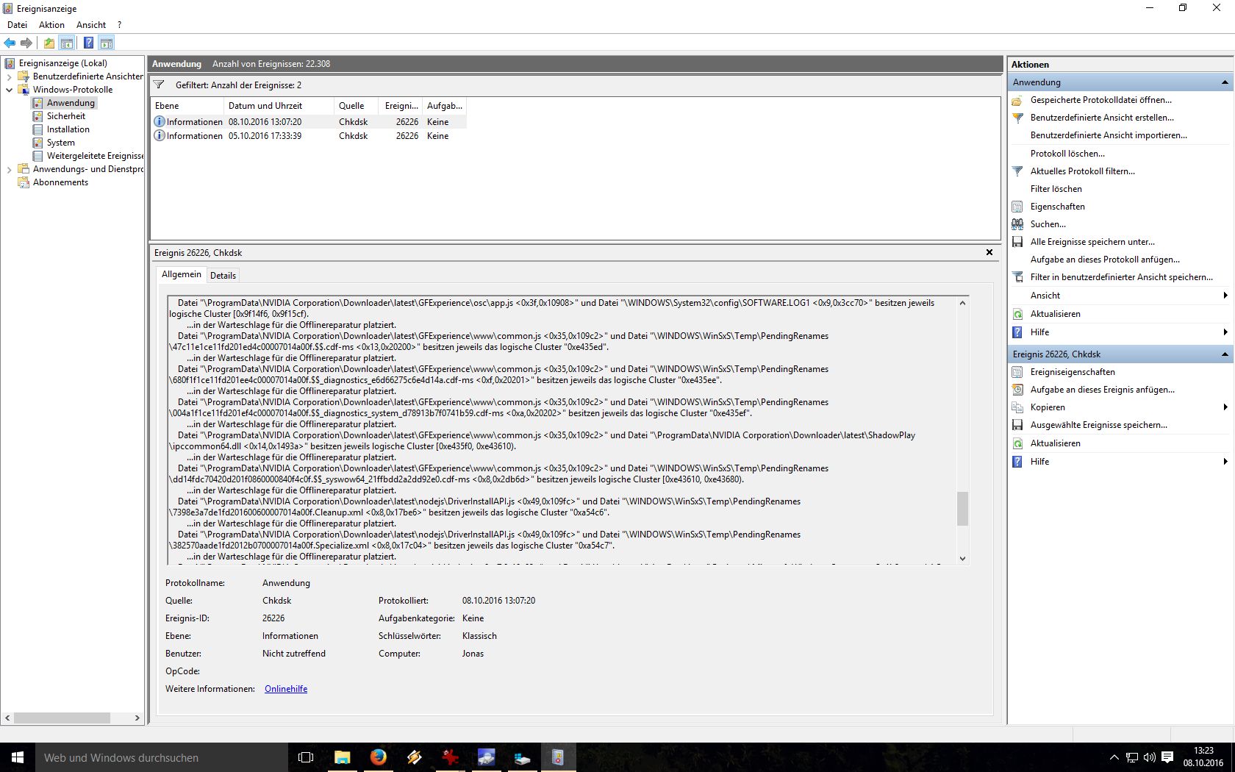Toggle the action pane toolbar icon

coord(107,43)
